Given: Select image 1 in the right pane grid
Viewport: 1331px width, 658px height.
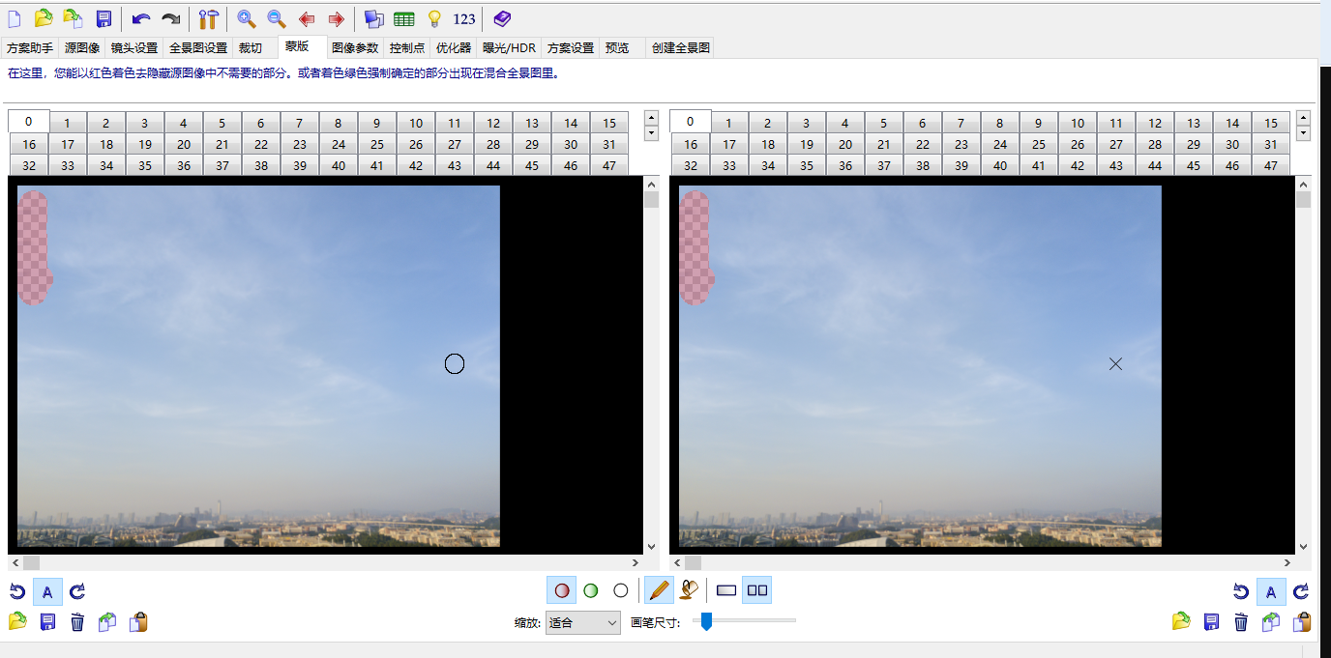Looking at the screenshot, I should (729, 123).
